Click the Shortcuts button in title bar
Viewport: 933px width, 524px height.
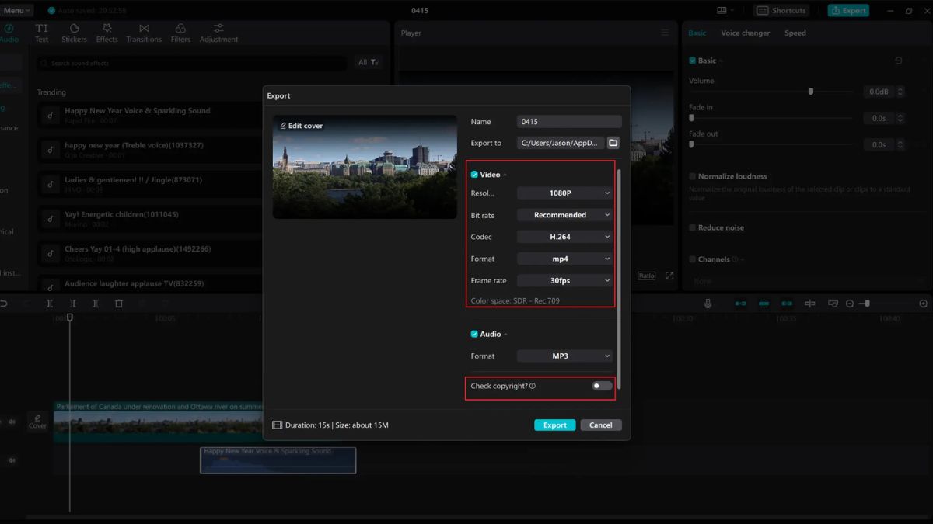(x=782, y=11)
